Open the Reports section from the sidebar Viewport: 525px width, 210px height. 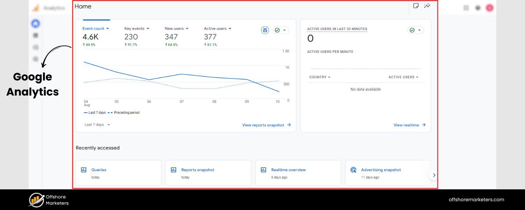point(35,35)
